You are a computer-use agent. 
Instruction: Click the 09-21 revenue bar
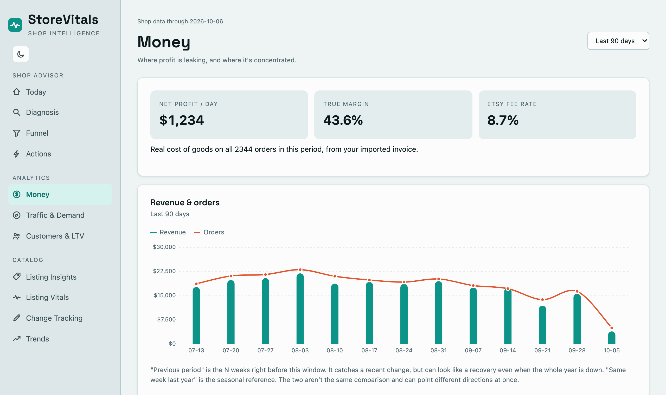click(542, 325)
